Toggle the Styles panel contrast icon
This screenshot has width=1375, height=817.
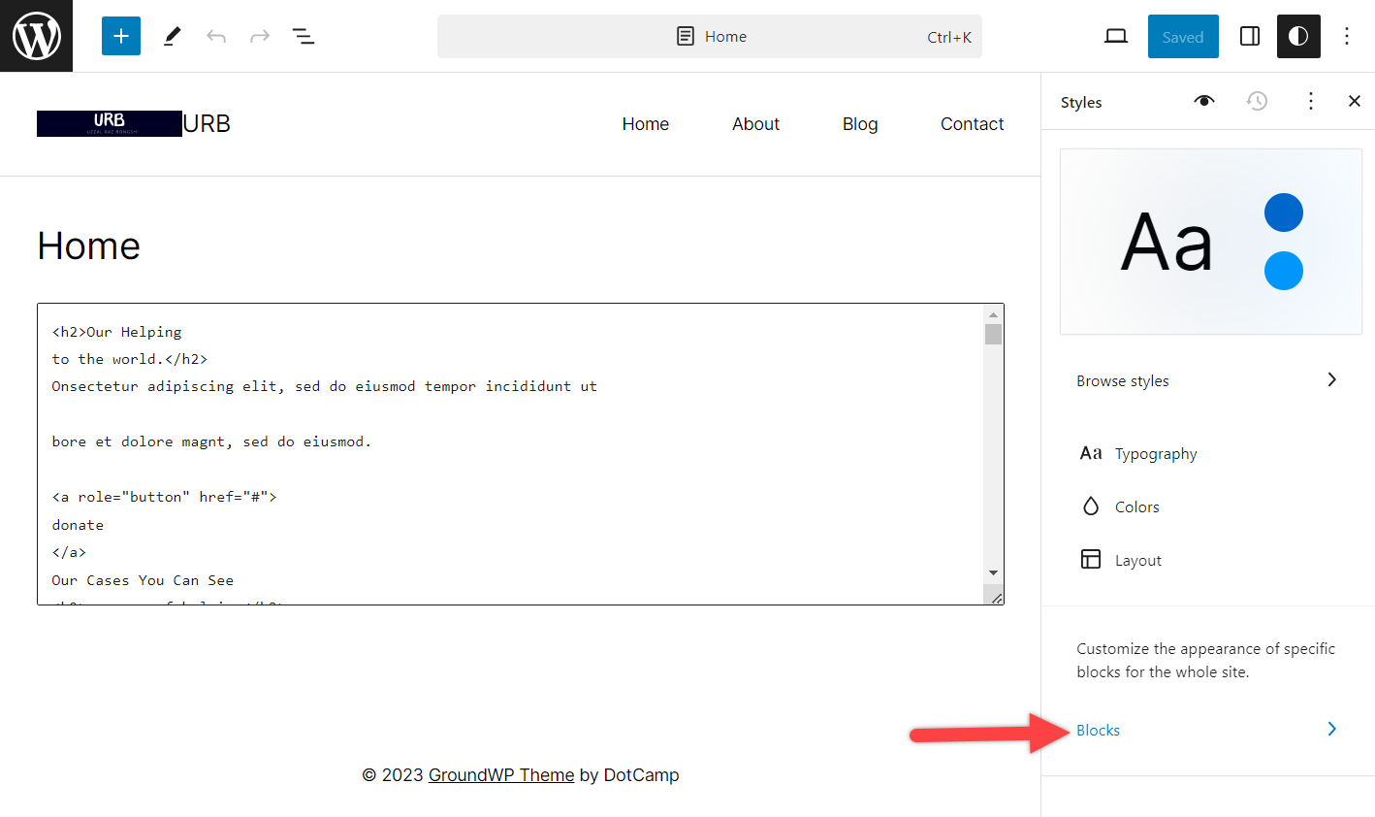click(1298, 36)
